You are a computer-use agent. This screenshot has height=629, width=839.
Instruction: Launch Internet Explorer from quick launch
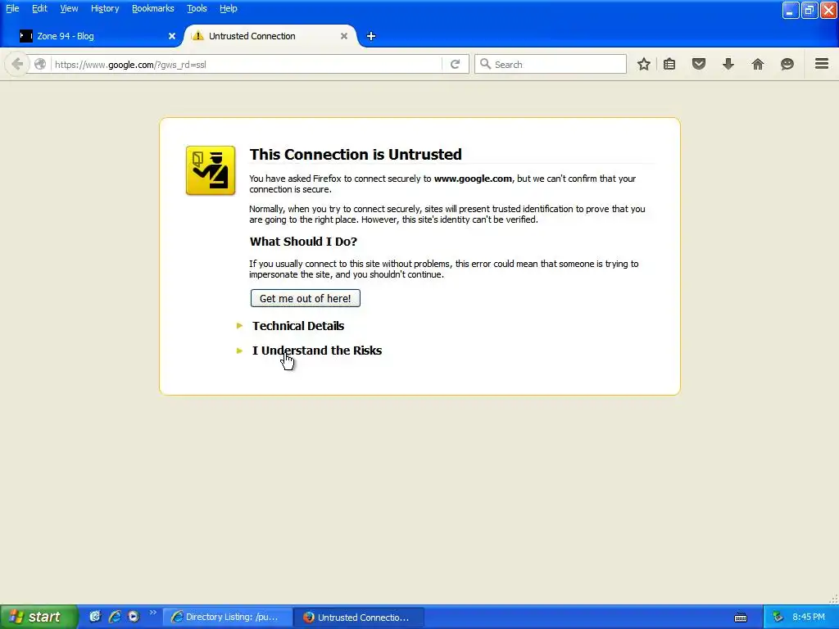coord(115,617)
